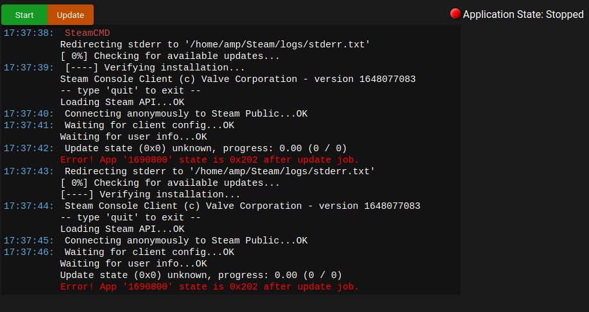
Task: Click '[----] Verifying installation' line at 17:37:39
Action: tap(155, 67)
